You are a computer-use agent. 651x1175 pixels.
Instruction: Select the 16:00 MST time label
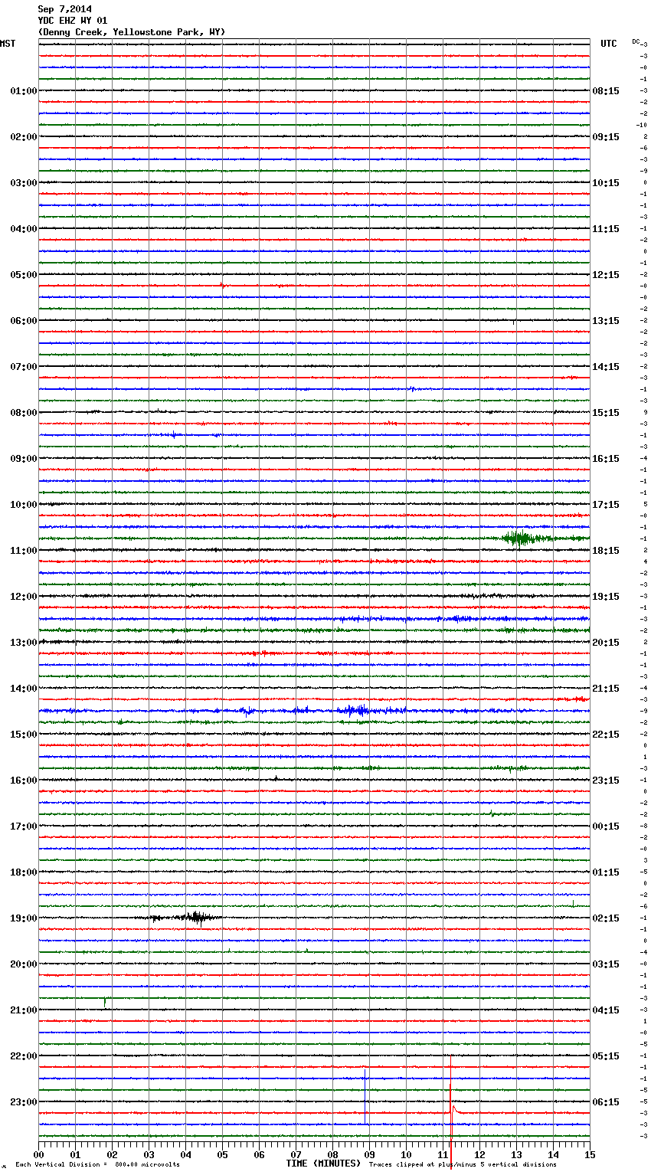pyautogui.click(x=24, y=781)
